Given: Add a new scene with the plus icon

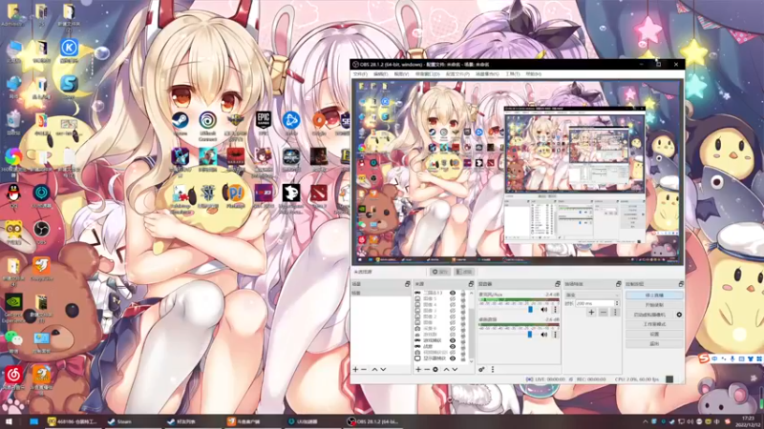Looking at the screenshot, I should tap(355, 370).
